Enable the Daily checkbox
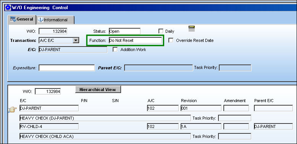Viewport: 297px width, 144px height. (x=161, y=31)
